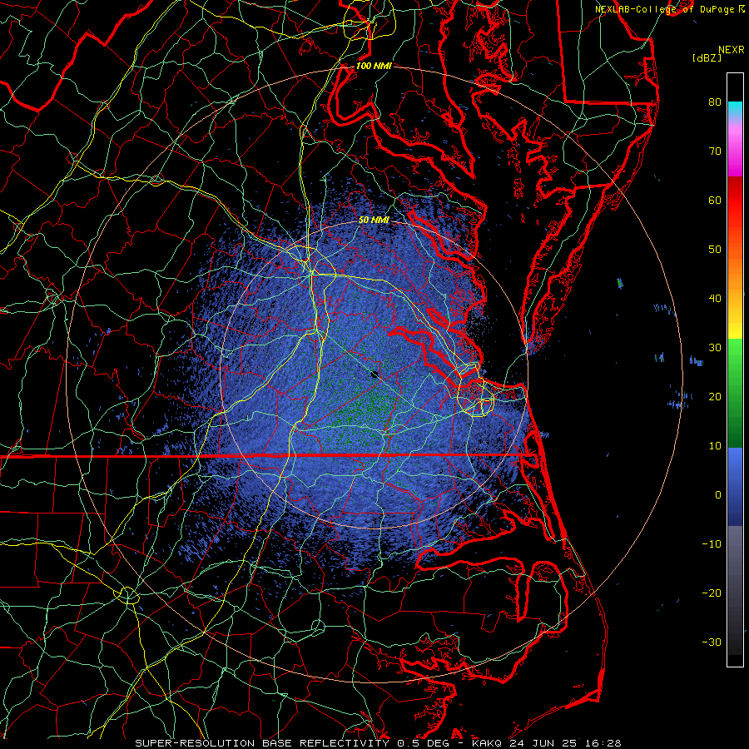
Task: Click the black radar site marker at center
Action: 374,374
